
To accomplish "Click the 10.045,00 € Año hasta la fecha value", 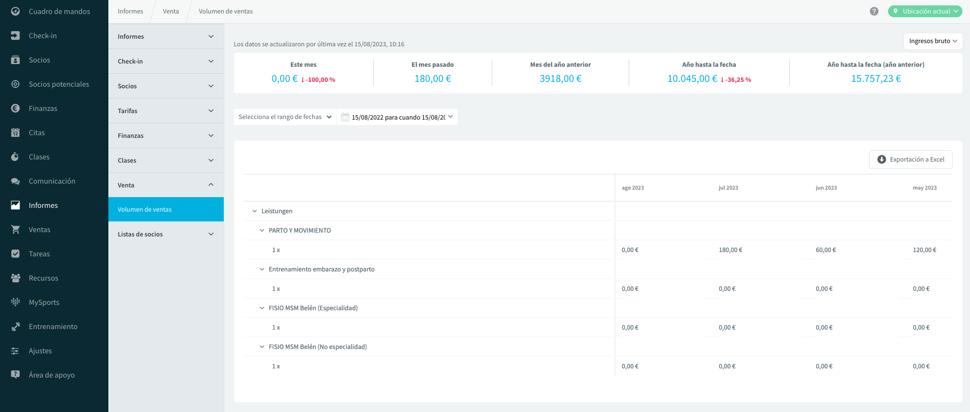I will point(692,79).
